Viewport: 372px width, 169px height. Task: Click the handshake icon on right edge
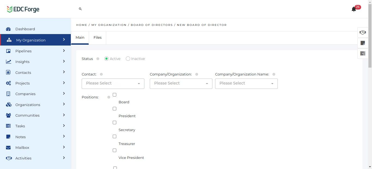click(x=362, y=32)
